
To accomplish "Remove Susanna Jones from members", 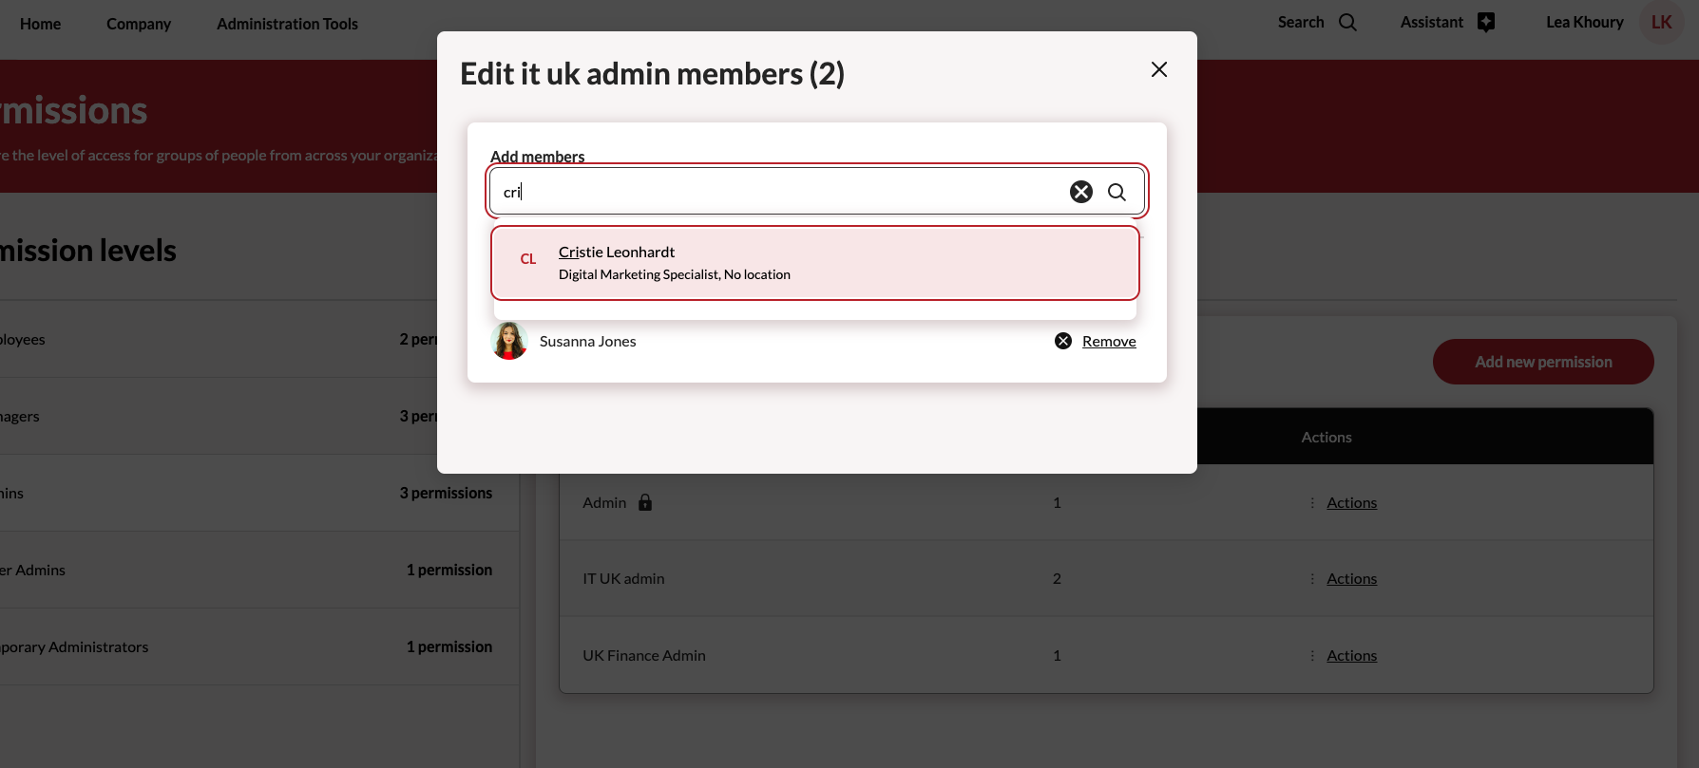I will [x=1108, y=342].
